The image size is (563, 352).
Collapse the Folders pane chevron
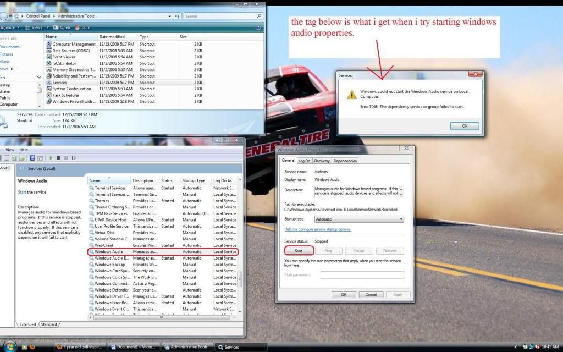point(39,78)
